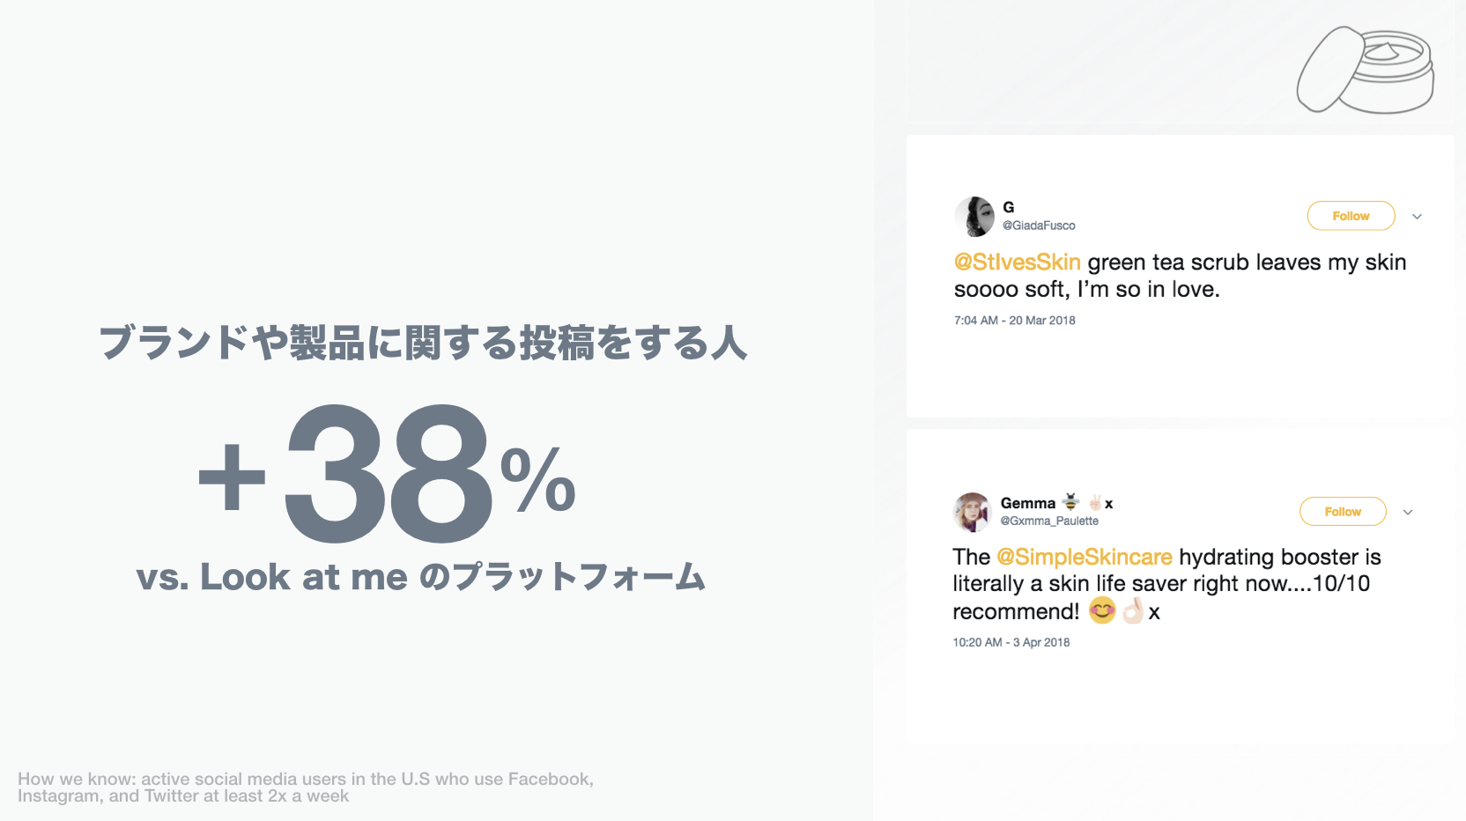
Task: Expand options chevron on GiadaFusco's tweet
Action: tap(1417, 217)
